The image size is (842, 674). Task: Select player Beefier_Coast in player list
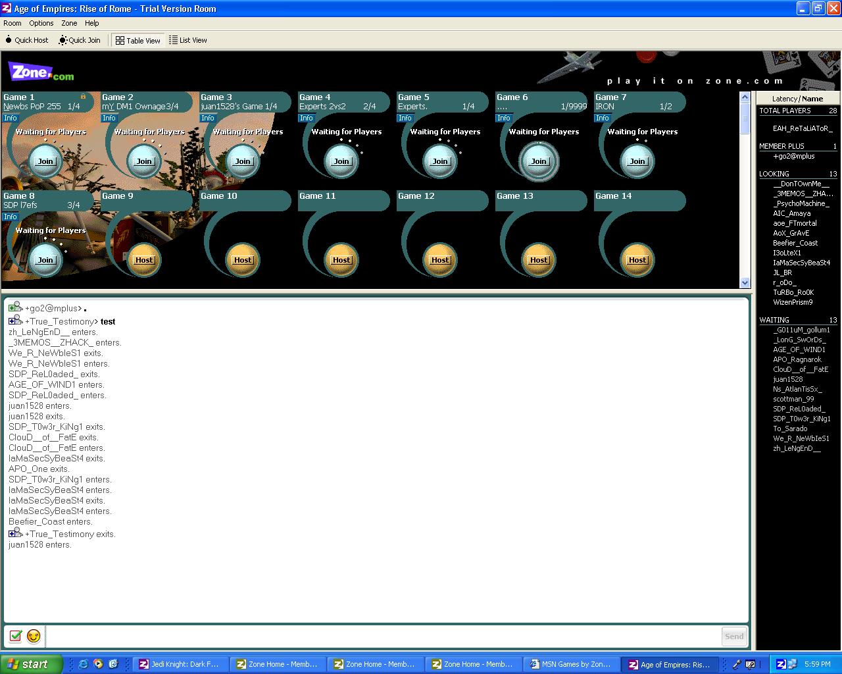795,244
